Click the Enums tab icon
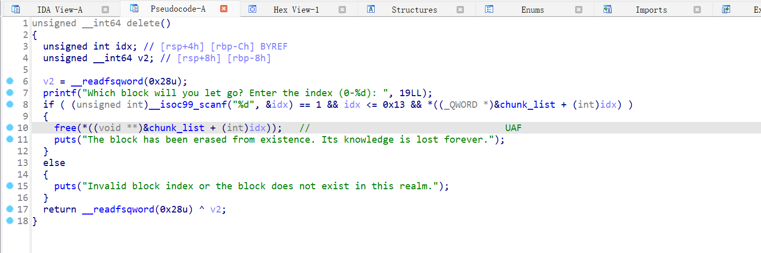This screenshot has width=761, height=253. 489,10
